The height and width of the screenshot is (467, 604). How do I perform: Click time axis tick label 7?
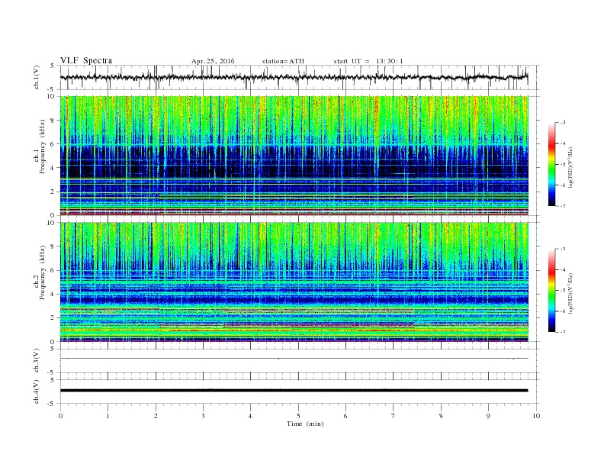click(x=393, y=416)
